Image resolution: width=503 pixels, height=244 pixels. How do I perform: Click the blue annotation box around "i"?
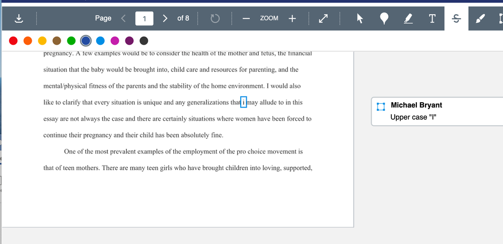coord(244,102)
